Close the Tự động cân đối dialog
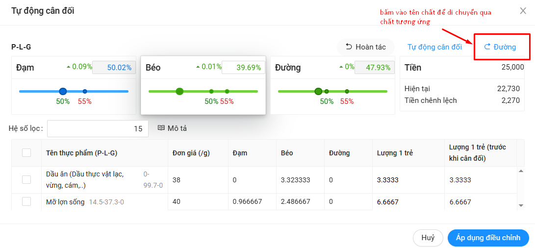This screenshot has width=535, height=248. pos(523,11)
